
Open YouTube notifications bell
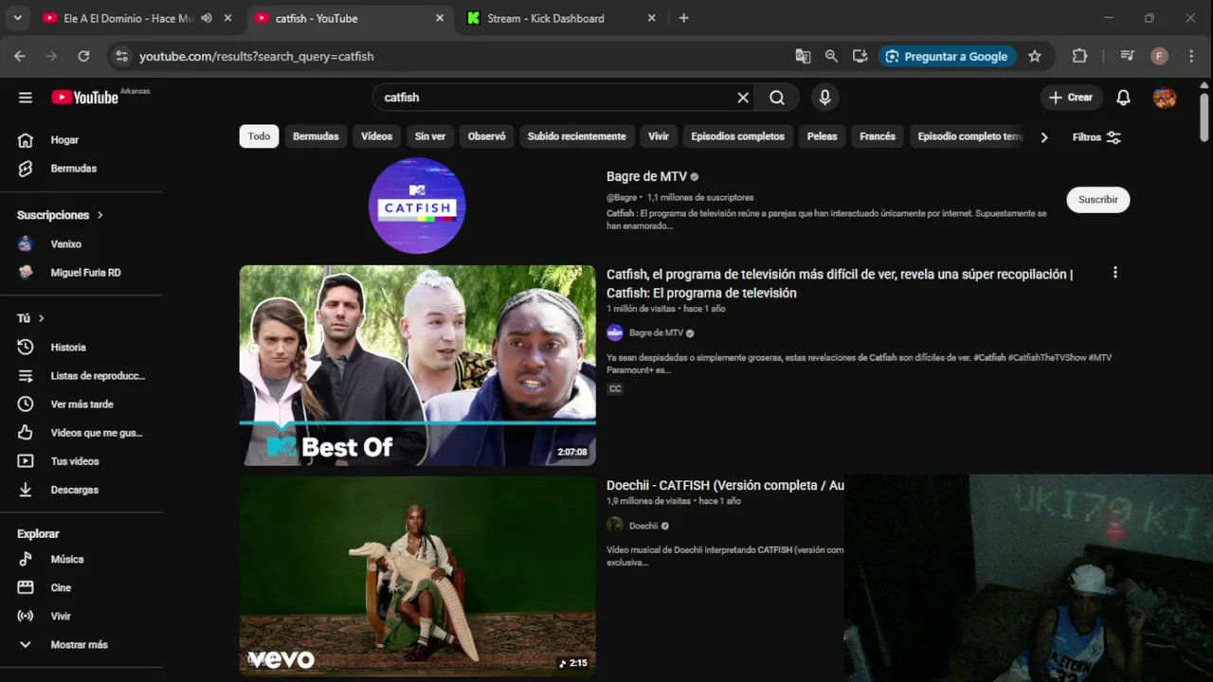(x=1123, y=98)
